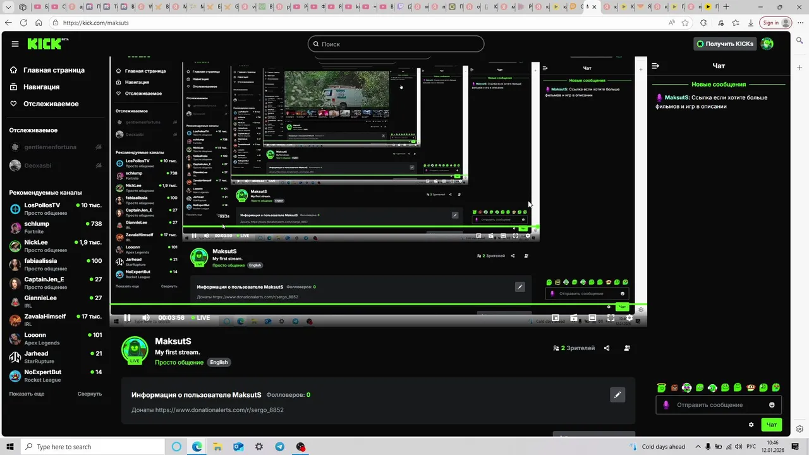Open ZavalaHimself IRL channel
The height and width of the screenshot is (455, 809).
[x=56, y=320]
